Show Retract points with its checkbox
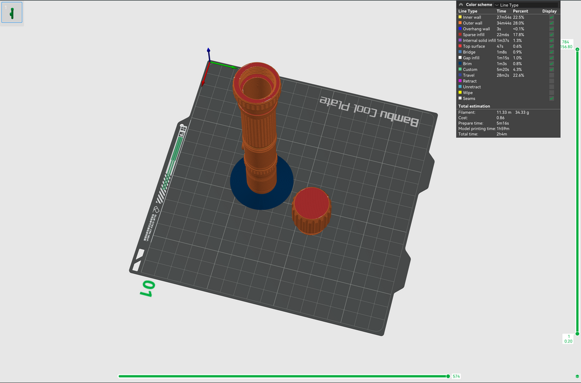 (x=551, y=81)
